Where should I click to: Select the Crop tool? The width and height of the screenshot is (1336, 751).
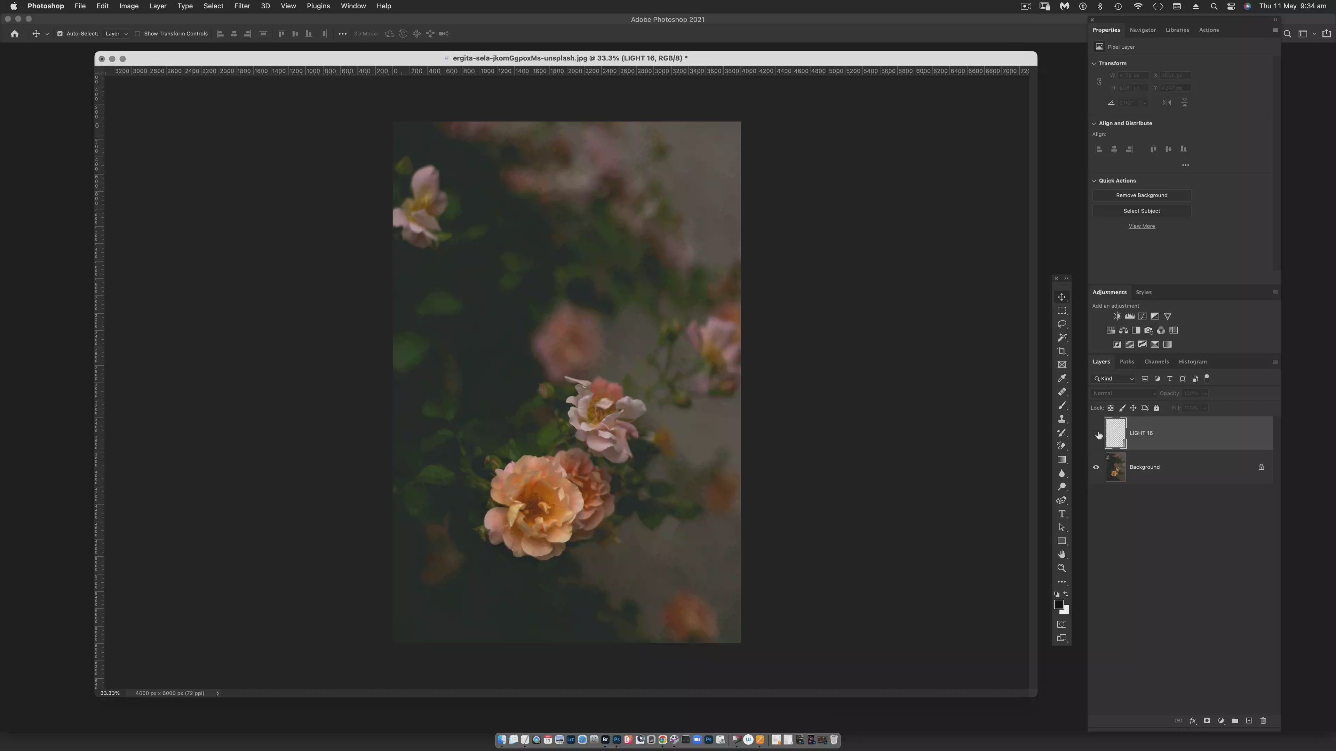pyautogui.click(x=1061, y=352)
